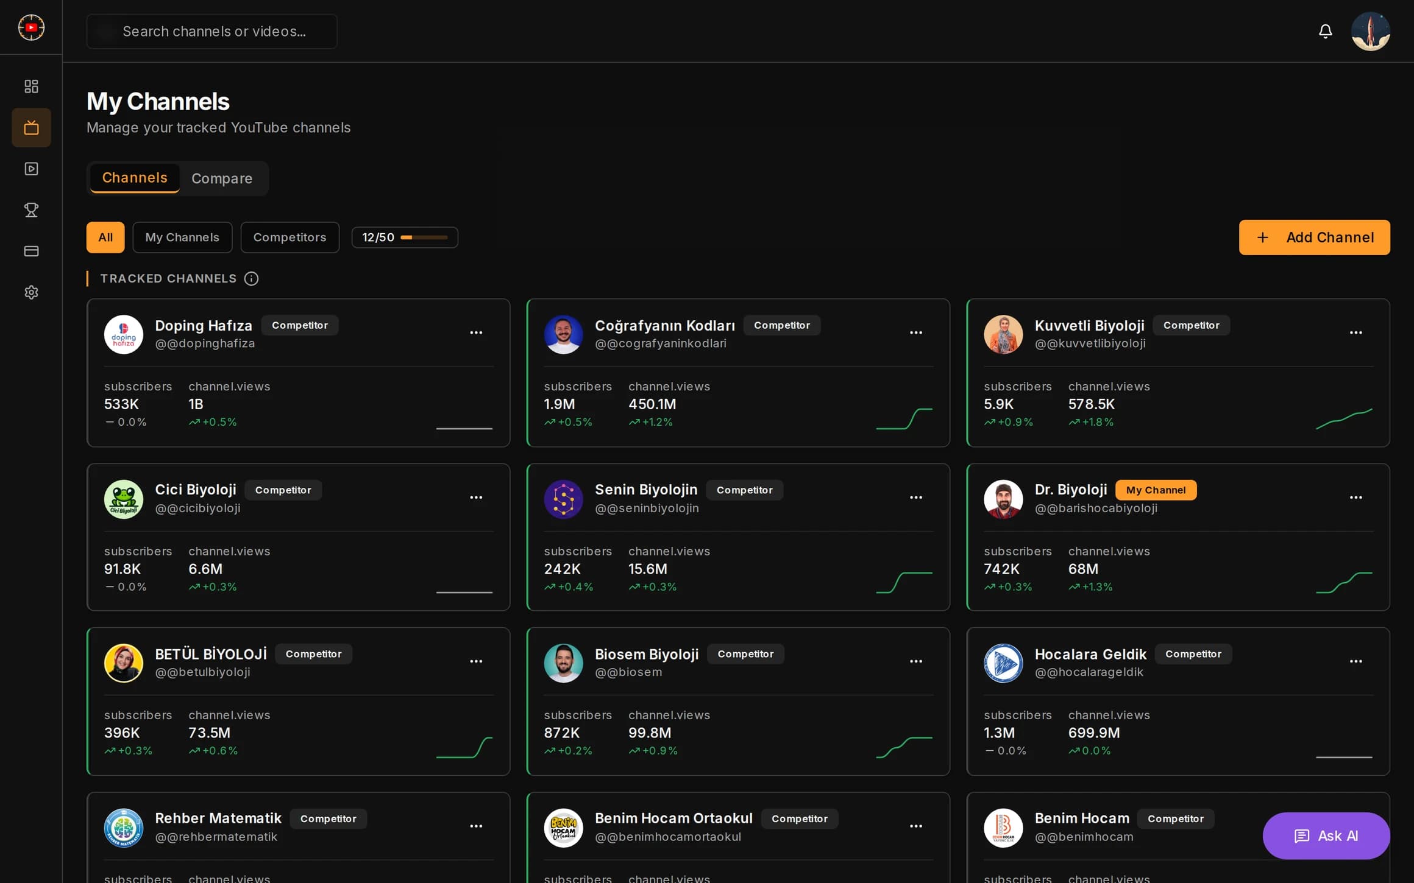This screenshot has width=1414, height=883.
Task: Open the videos play icon in sidebar
Action: pyautogui.click(x=31, y=169)
